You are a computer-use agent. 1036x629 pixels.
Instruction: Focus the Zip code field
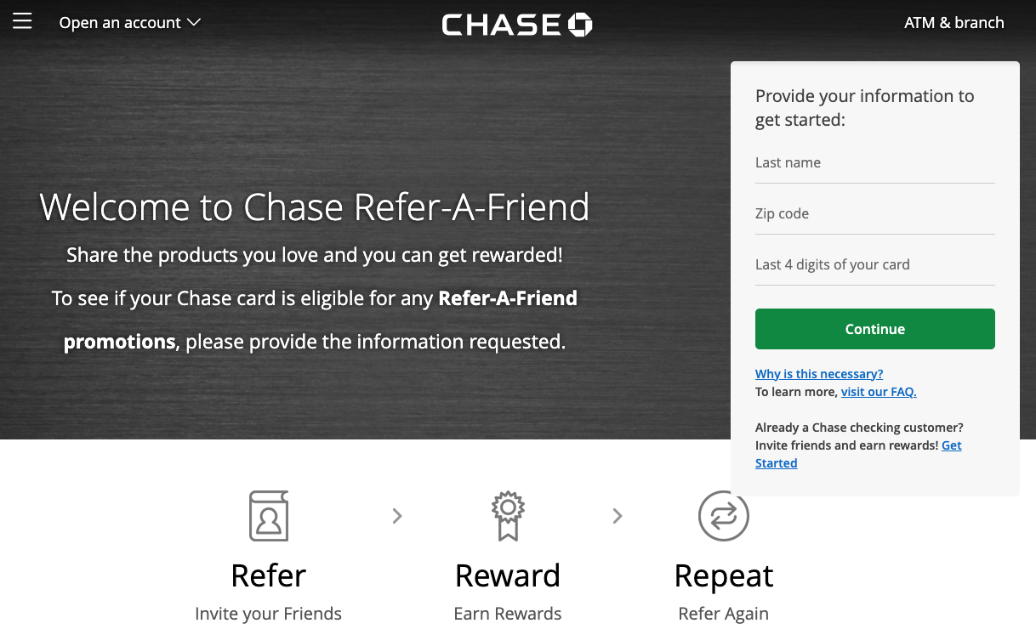point(874,214)
